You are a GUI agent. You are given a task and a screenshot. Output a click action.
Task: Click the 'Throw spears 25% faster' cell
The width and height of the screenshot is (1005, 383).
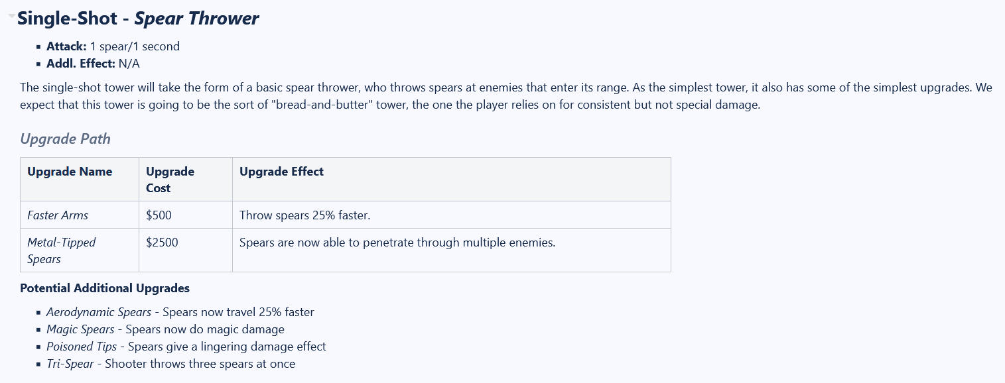[452, 215]
